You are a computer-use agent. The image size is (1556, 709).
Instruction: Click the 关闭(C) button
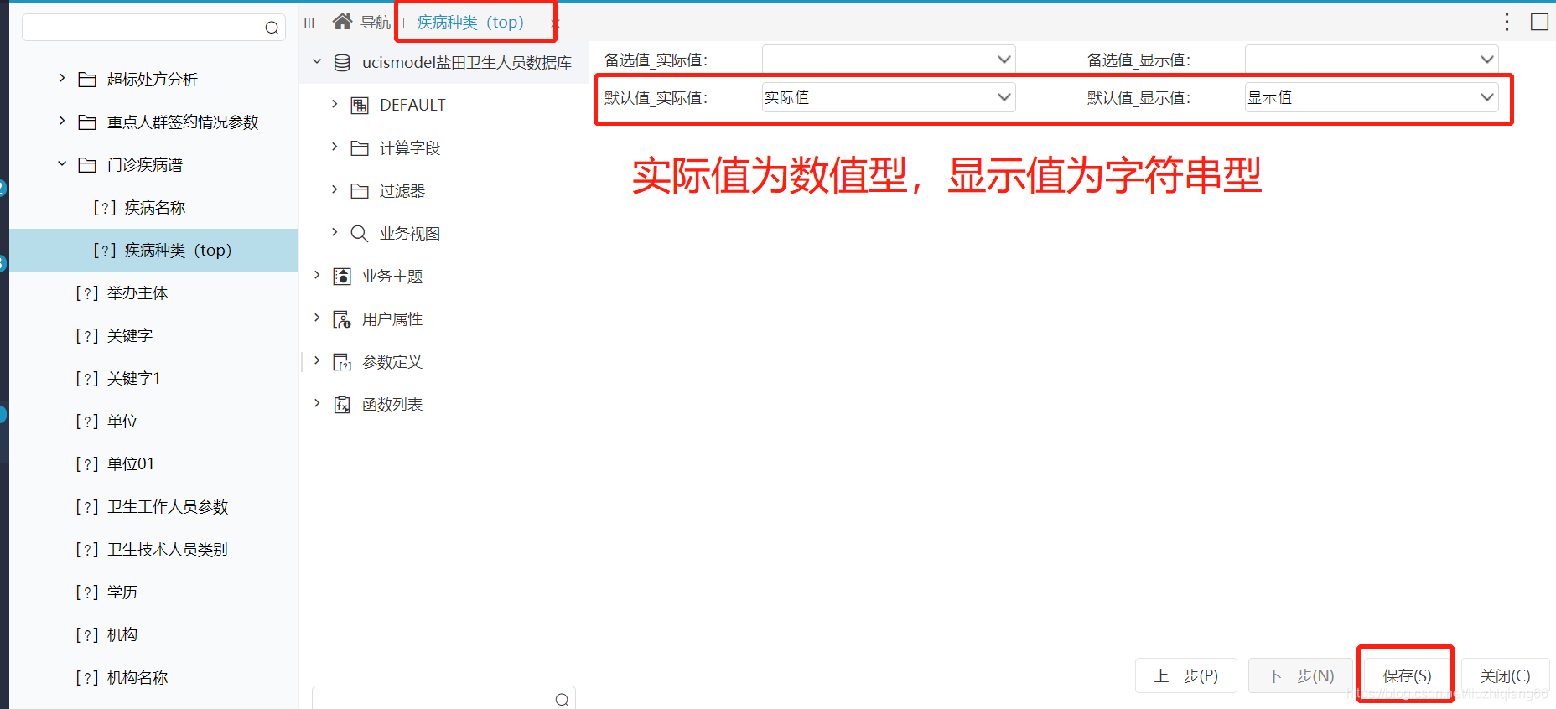click(1505, 675)
